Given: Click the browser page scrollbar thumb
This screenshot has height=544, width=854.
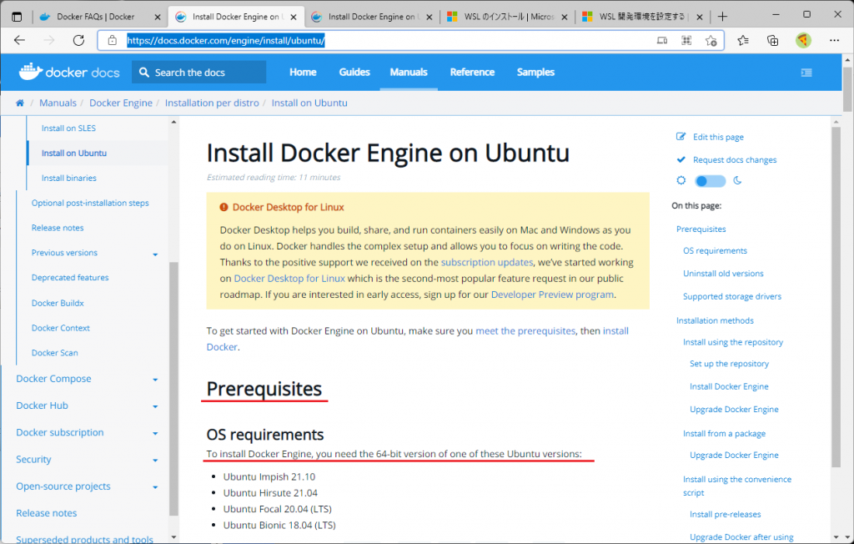Looking at the screenshot, I should (x=847, y=88).
